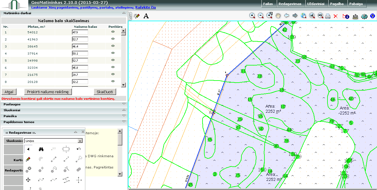Click the undo arrow in editing panel
The width and height of the screenshot is (377, 190).
[79, 149]
